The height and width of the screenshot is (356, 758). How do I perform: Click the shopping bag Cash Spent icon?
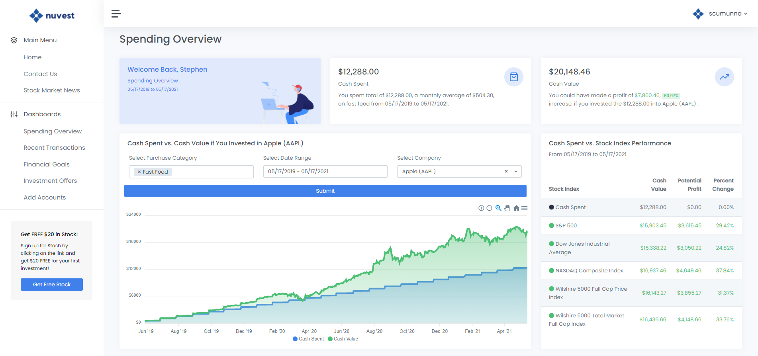point(514,77)
